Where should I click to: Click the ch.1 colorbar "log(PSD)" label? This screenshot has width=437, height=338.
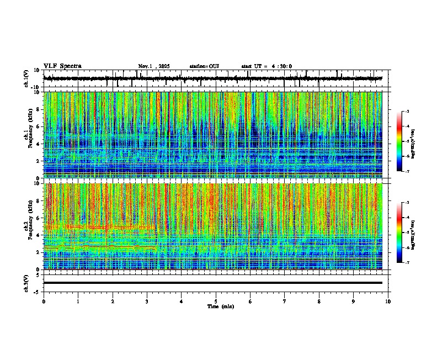click(413, 144)
